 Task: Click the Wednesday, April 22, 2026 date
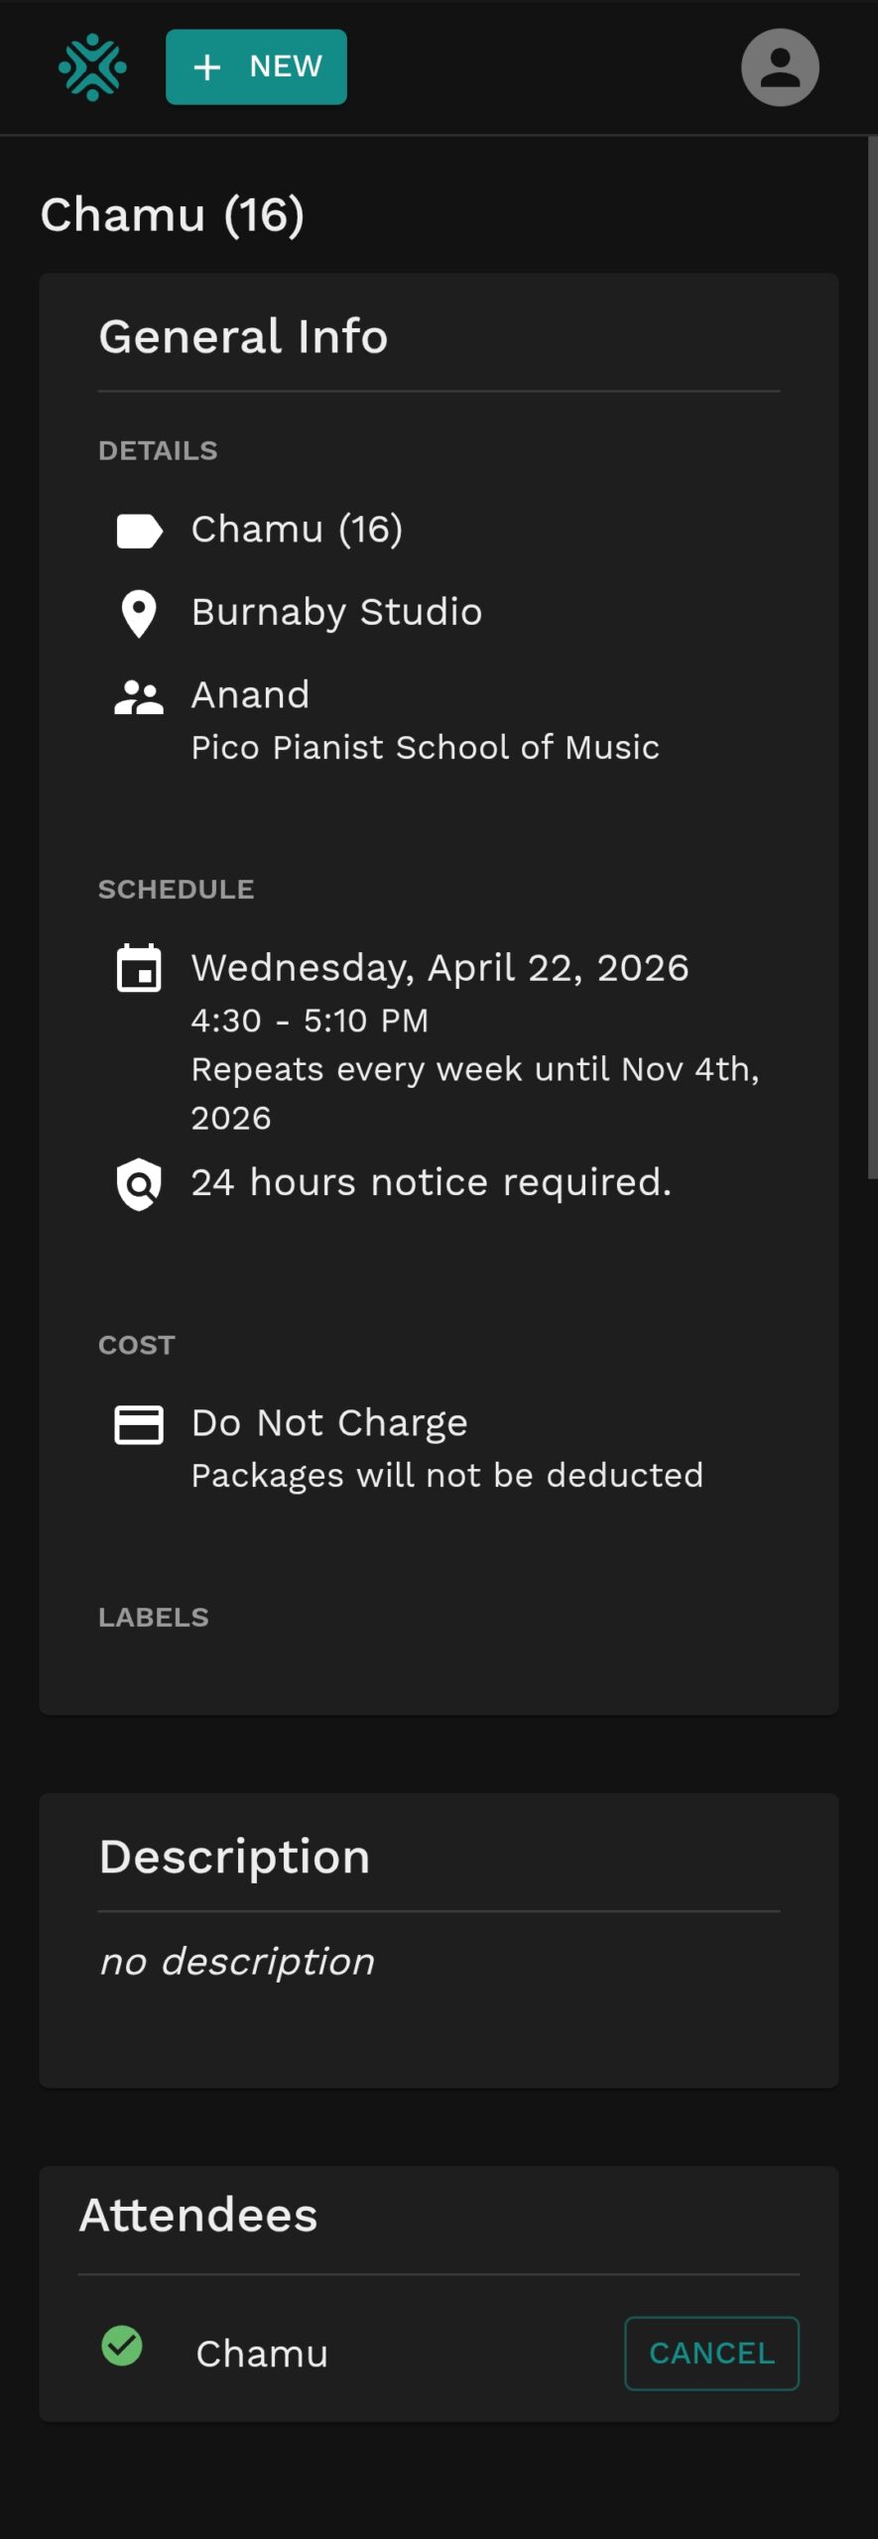(439, 968)
